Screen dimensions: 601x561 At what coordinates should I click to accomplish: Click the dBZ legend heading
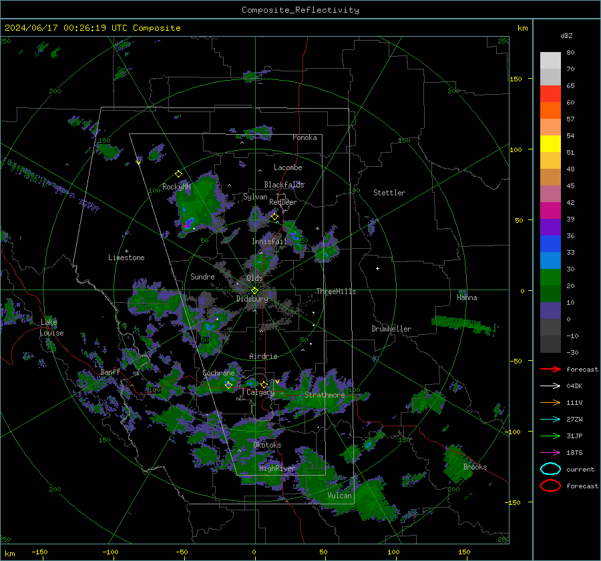click(x=566, y=35)
